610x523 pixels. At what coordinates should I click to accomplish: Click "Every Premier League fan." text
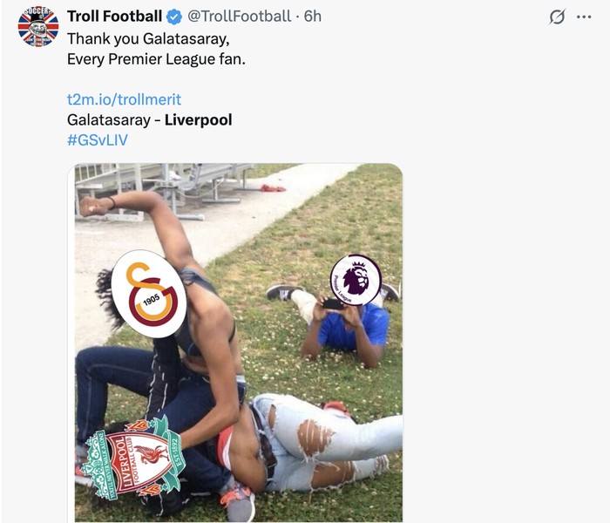click(157, 59)
